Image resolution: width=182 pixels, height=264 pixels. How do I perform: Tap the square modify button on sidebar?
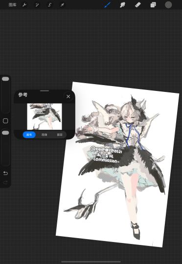(5, 121)
